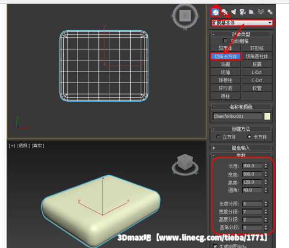The height and width of the screenshot is (248, 289).
Task: Click the chamfer box in perspective viewport
Action: (x=101, y=211)
